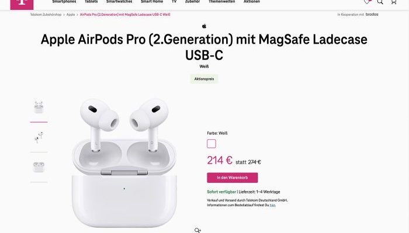
Task: Open the search magnifier icon
Action: (380, 2)
